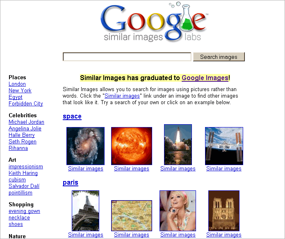Open the impressionism art link

coord(26,167)
